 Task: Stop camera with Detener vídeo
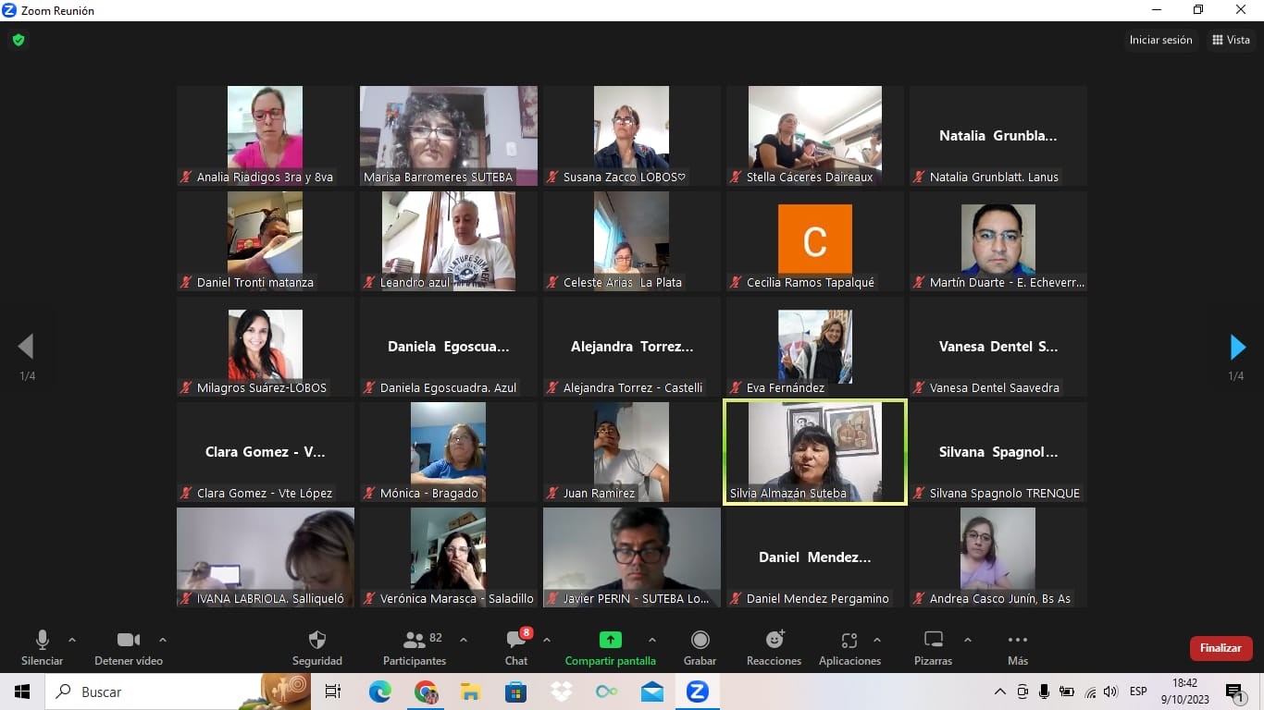[129, 647]
